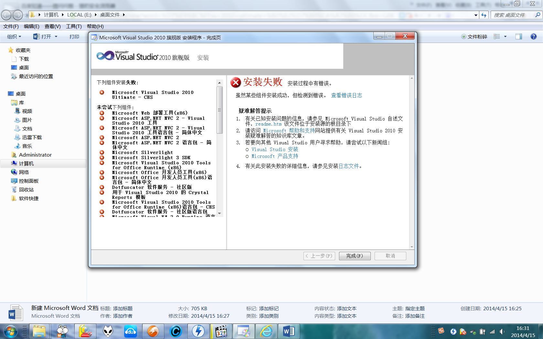Click the network signal tray icon

tap(492, 331)
